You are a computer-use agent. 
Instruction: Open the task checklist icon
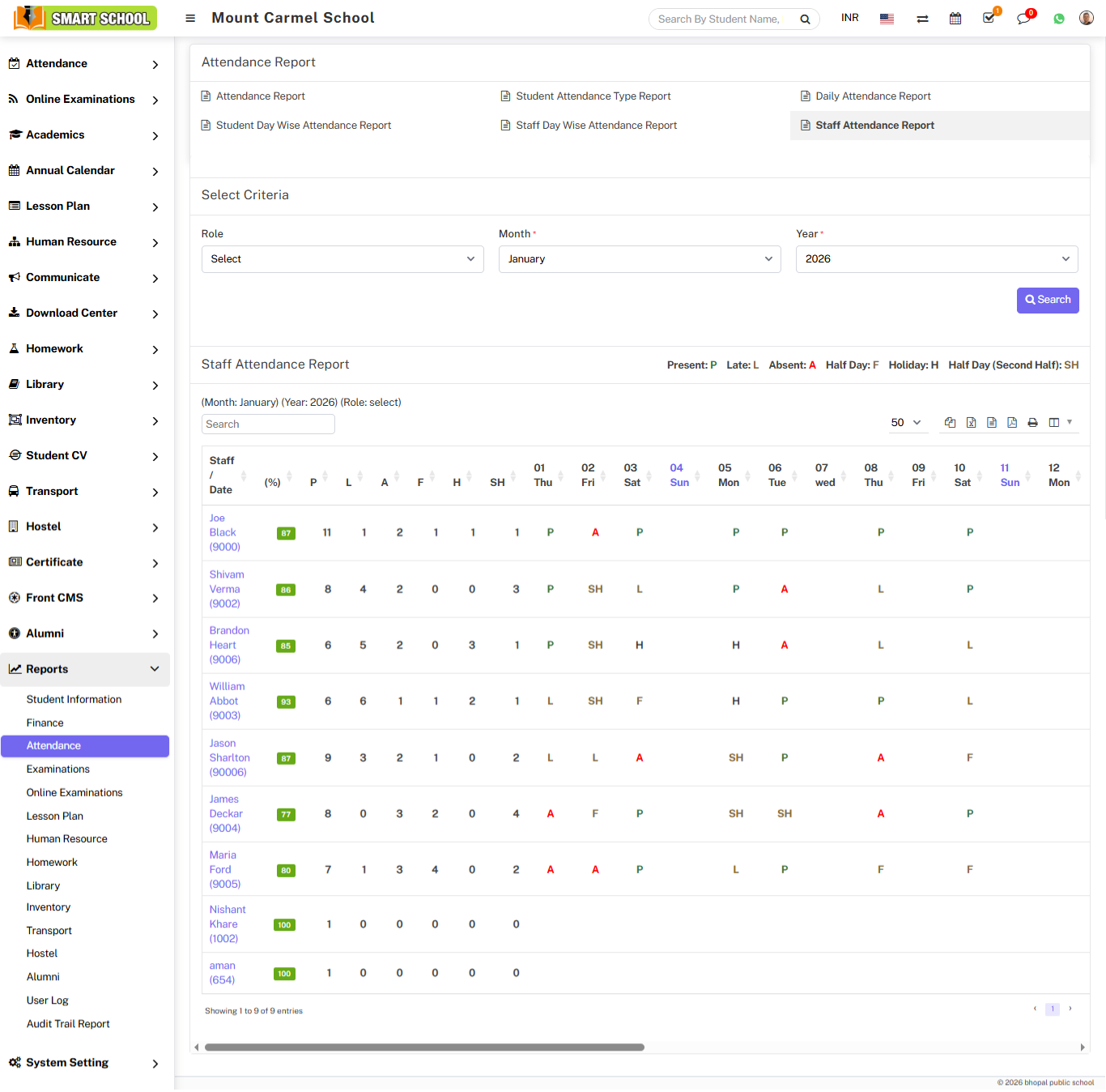(x=989, y=18)
